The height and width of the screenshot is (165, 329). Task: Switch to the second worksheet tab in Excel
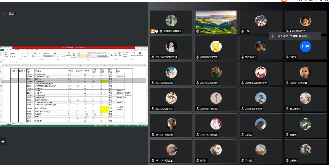click(x=15, y=123)
